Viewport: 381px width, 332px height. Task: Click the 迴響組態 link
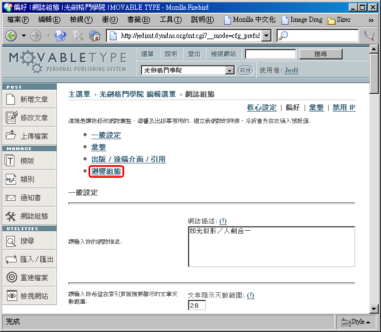pyautogui.click(x=106, y=171)
